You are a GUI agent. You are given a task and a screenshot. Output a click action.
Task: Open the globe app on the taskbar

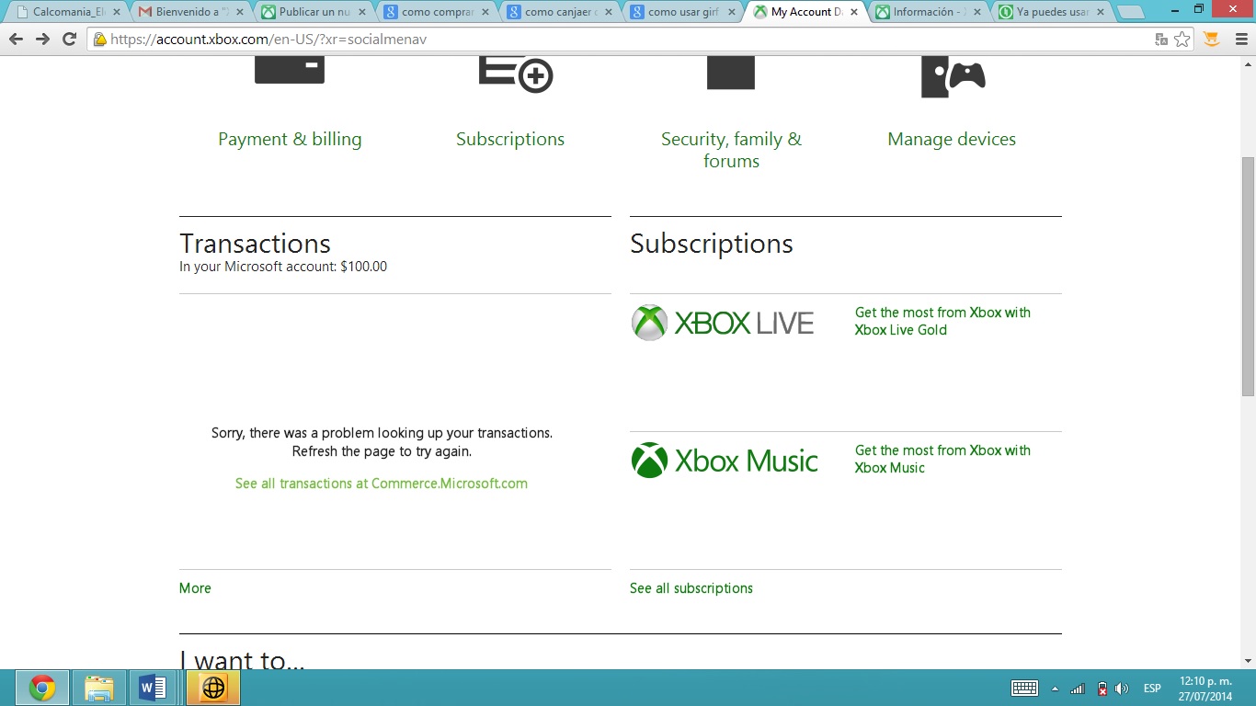click(213, 688)
